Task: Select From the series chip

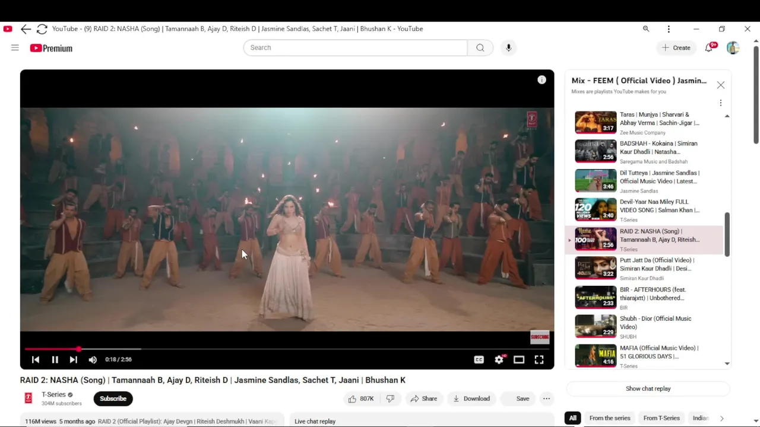Action: pyautogui.click(x=610, y=418)
